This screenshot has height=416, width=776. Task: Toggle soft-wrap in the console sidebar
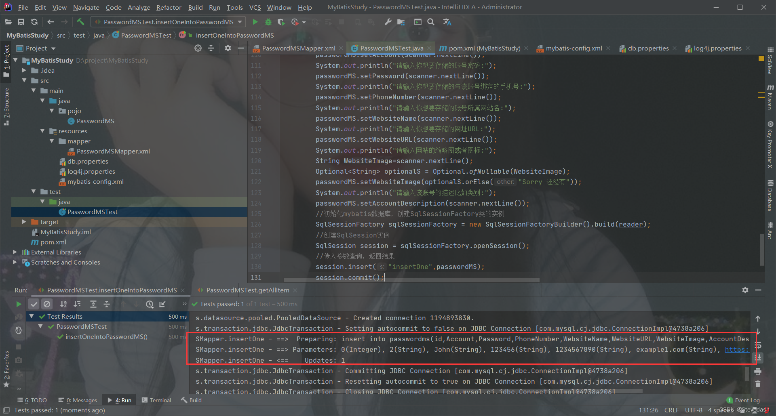coord(758,345)
